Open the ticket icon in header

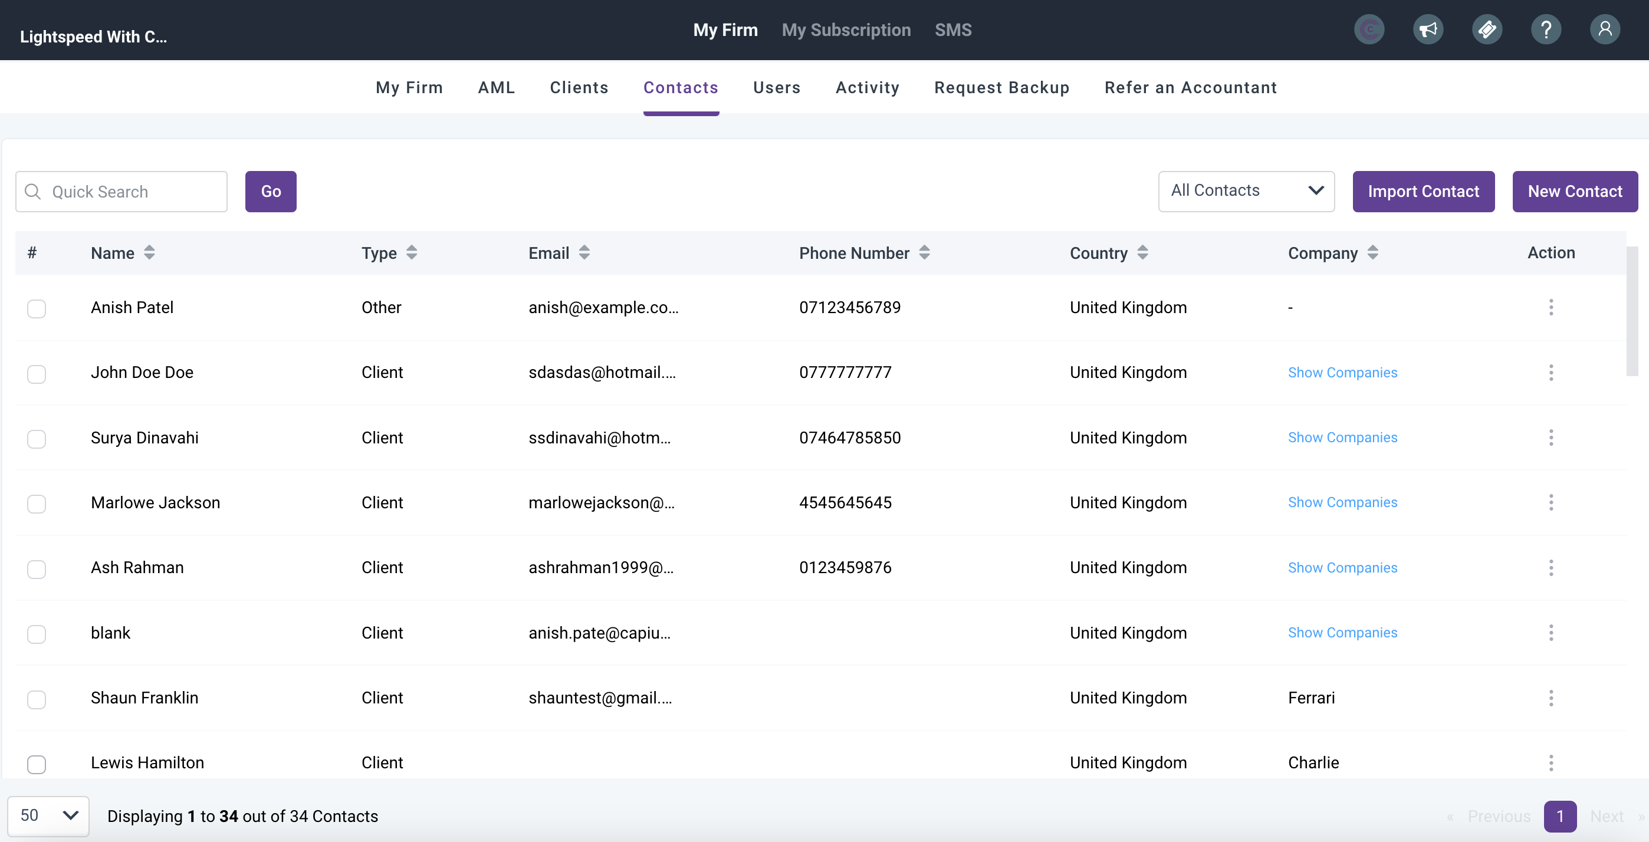[1486, 29]
